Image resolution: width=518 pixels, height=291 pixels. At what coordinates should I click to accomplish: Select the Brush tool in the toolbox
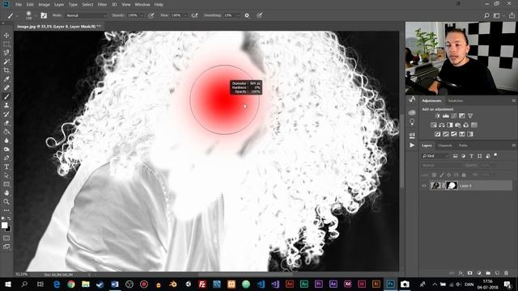coord(6,97)
